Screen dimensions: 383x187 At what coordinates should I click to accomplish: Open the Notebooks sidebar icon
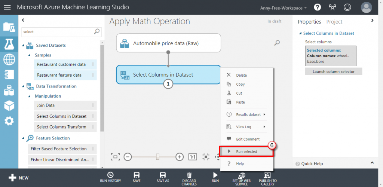coord(9,75)
